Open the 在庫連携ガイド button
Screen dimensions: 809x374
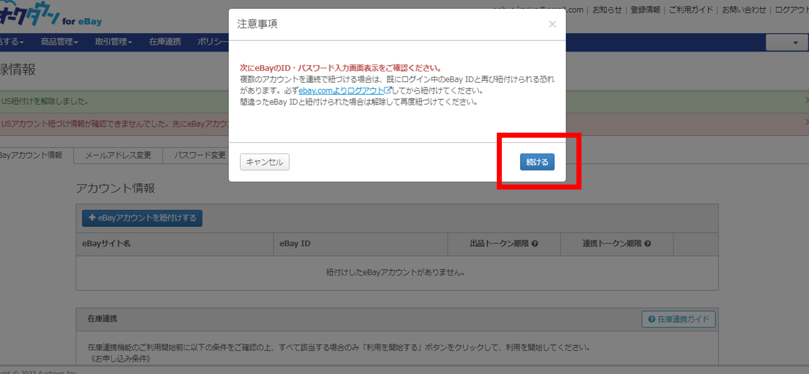pos(679,320)
